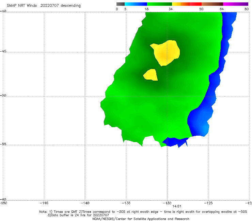Click the brown segment of the color bar
252x221 pixels.
tap(212, 4)
